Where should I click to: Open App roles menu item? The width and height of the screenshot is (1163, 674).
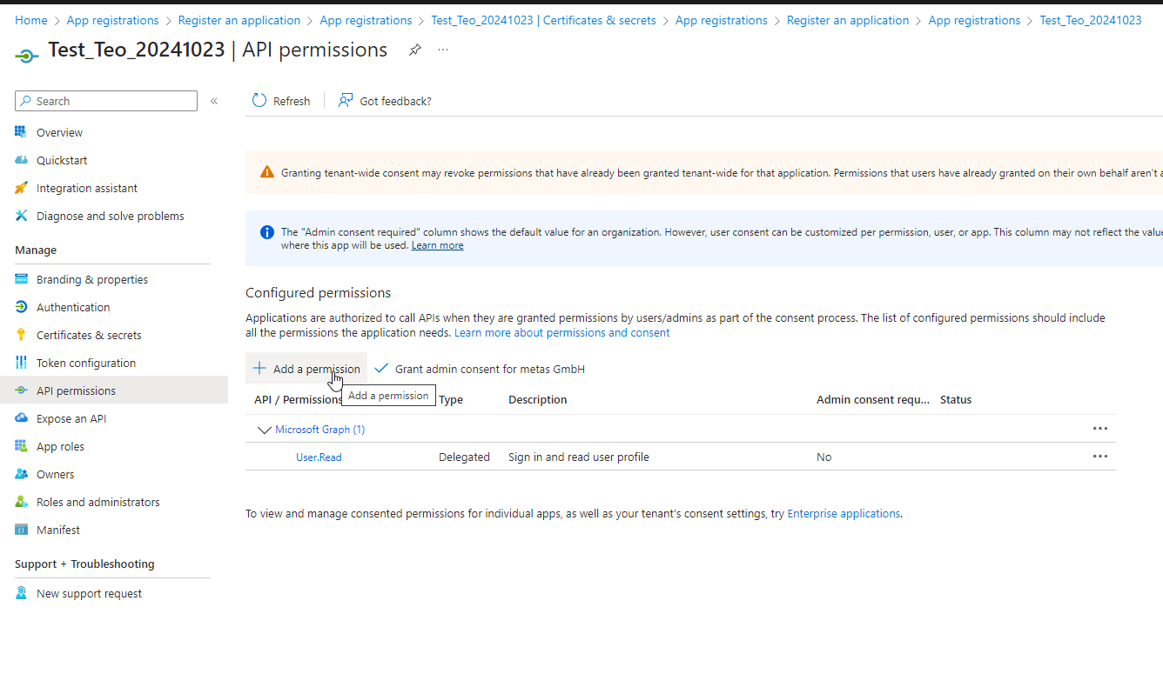pos(60,446)
